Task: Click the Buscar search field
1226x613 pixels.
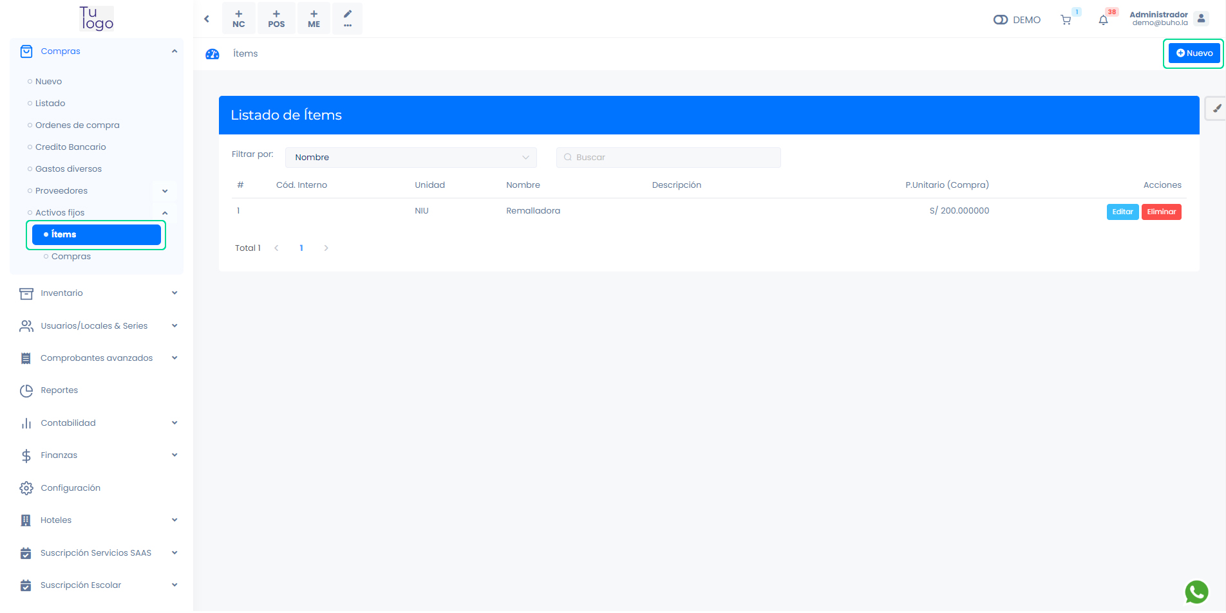Action: [x=670, y=158]
